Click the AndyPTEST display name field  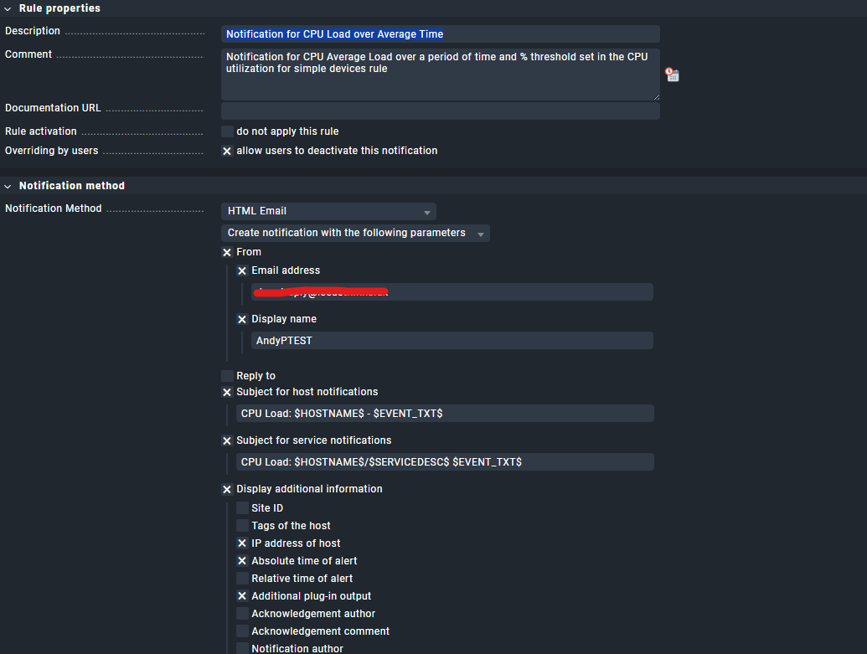tap(452, 341)
